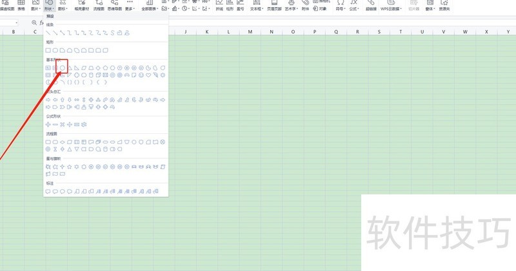
Task: Click the 流程图 flowchart button
Action: pyautogui.click(x=99, y=6)
